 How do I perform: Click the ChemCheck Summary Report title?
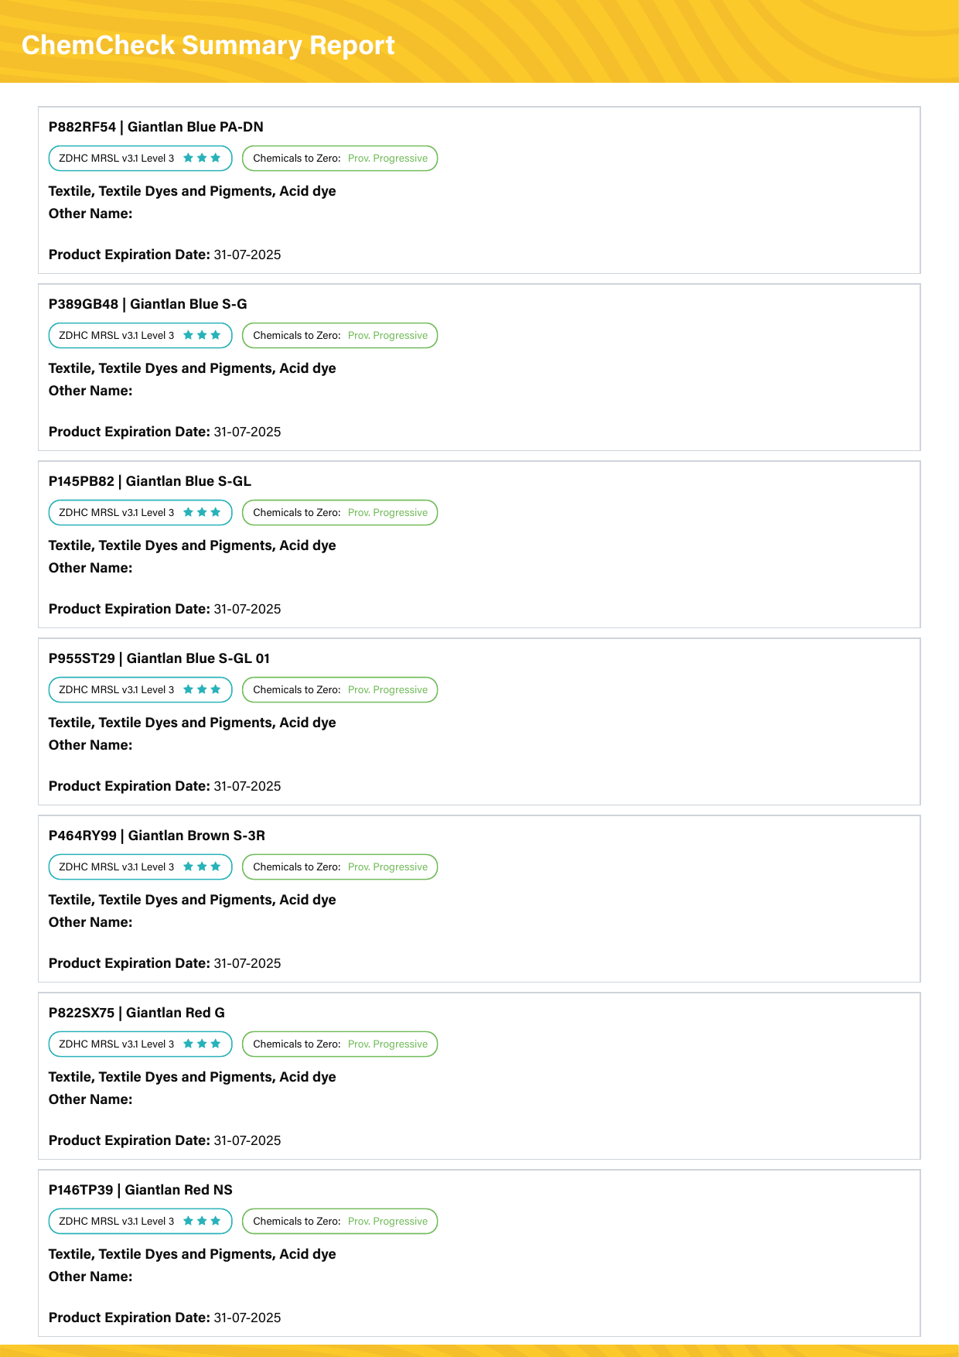coord(208,45)
